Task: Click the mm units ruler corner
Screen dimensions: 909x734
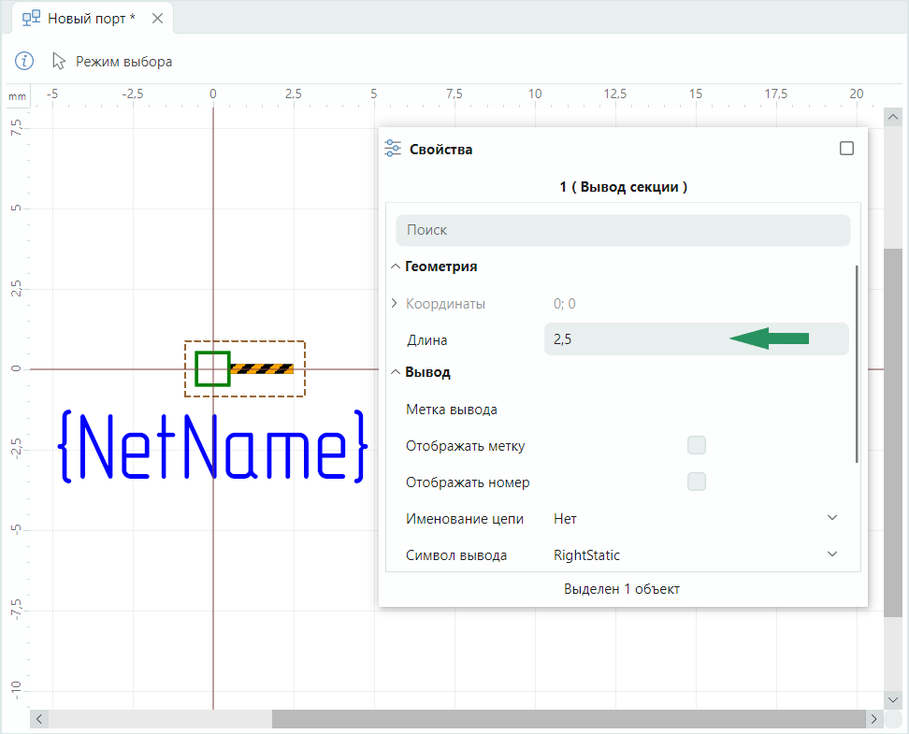Action: point(18,96)
